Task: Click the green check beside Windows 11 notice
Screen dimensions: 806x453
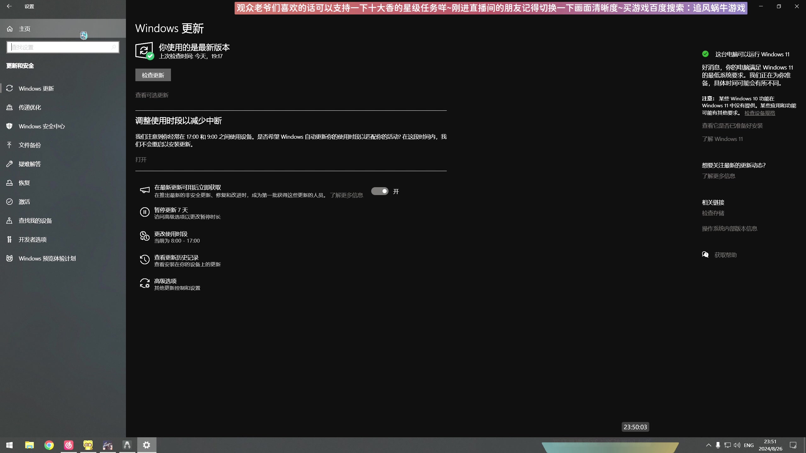Action: point(705,54)
